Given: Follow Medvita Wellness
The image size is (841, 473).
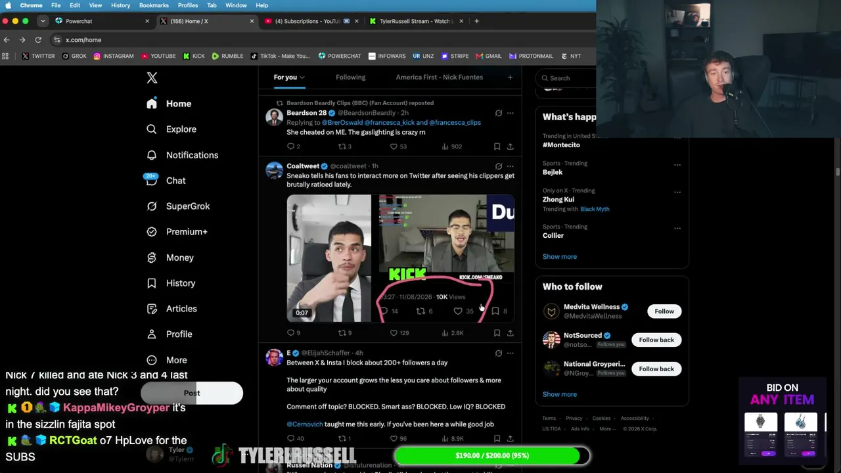Looking at the screenshot, I should click(x=664, y=311).
